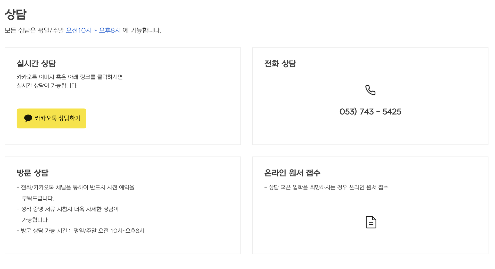Image resolution: width=495 pixels, height=269 pixels.
Task: Select the 온라인 원서 접수 heading
Action: (x=292, y=173)
